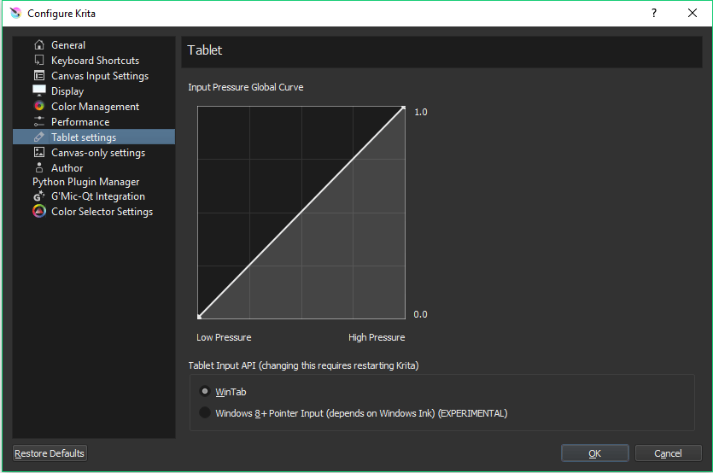The height and width of the screenshot is (473, 713).
Task: Click the Keyboard Shortcuts icon
Action: click(x=39, y=60)
